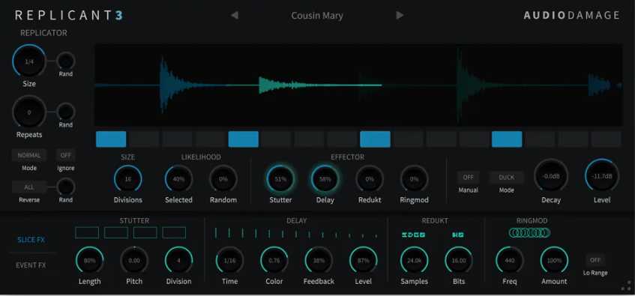
Task: Load the previous preset with left arrow
Action: [x=235, y=16]
